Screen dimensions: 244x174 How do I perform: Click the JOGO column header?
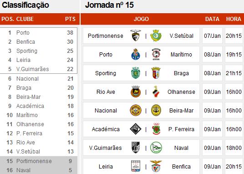(141, 19)
